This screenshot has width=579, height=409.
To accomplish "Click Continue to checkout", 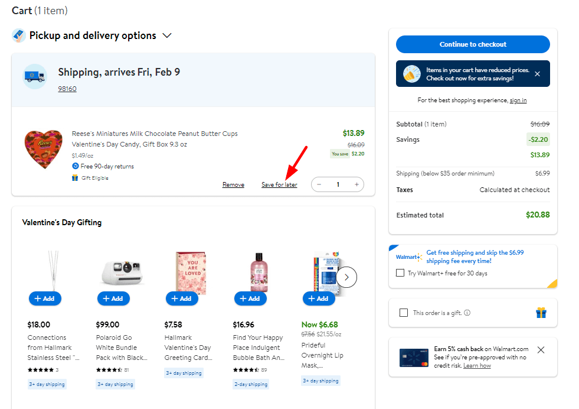I will point(472,44).
